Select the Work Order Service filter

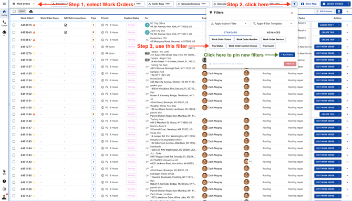pos(273,39)
